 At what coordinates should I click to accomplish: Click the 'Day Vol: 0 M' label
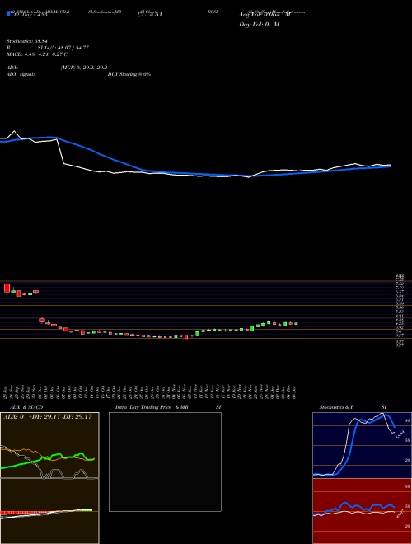(259, 25)
